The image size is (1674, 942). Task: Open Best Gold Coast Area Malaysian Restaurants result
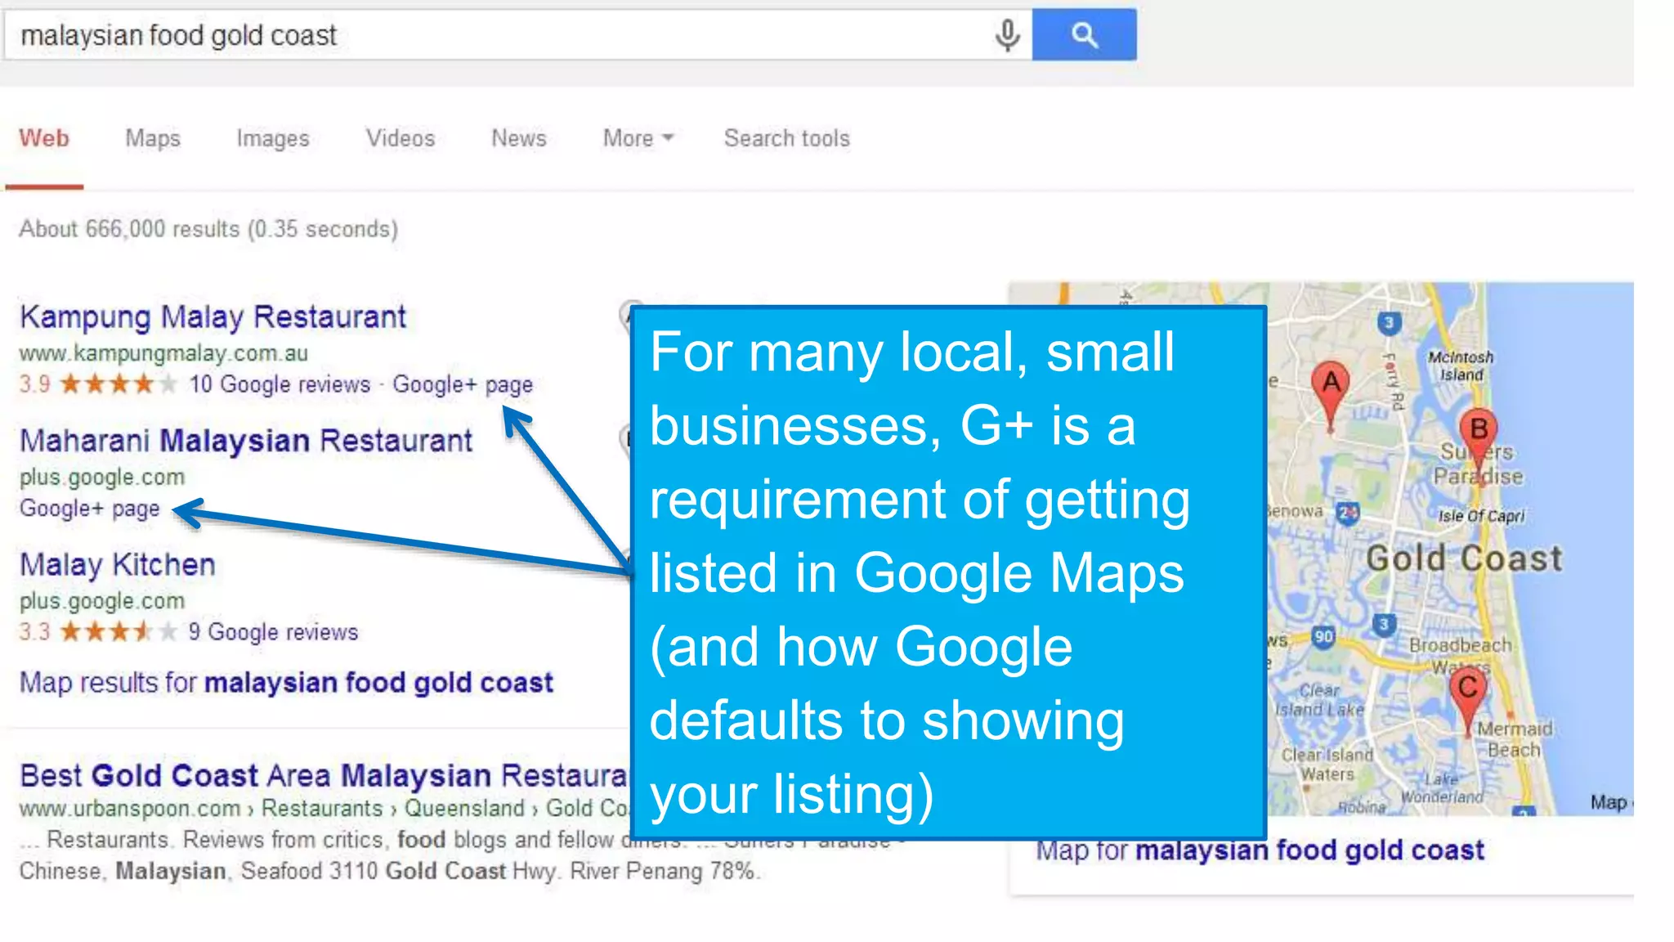(x=324, y=775)
